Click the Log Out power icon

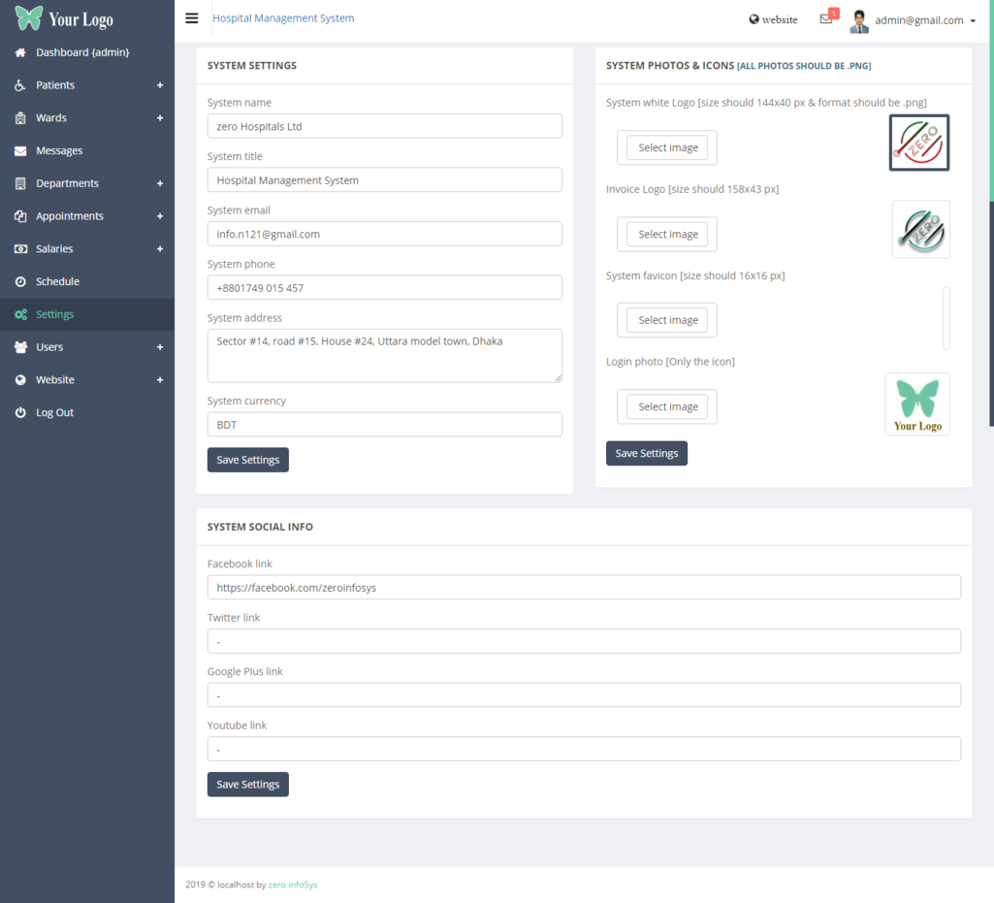click(20, 413)
